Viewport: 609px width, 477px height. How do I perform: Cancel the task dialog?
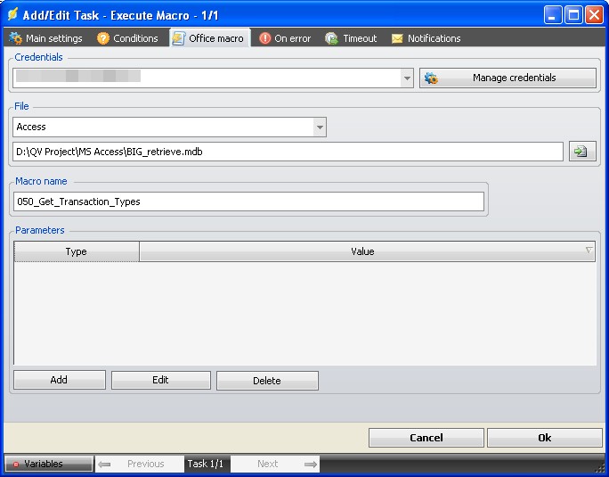pos(426,438)
